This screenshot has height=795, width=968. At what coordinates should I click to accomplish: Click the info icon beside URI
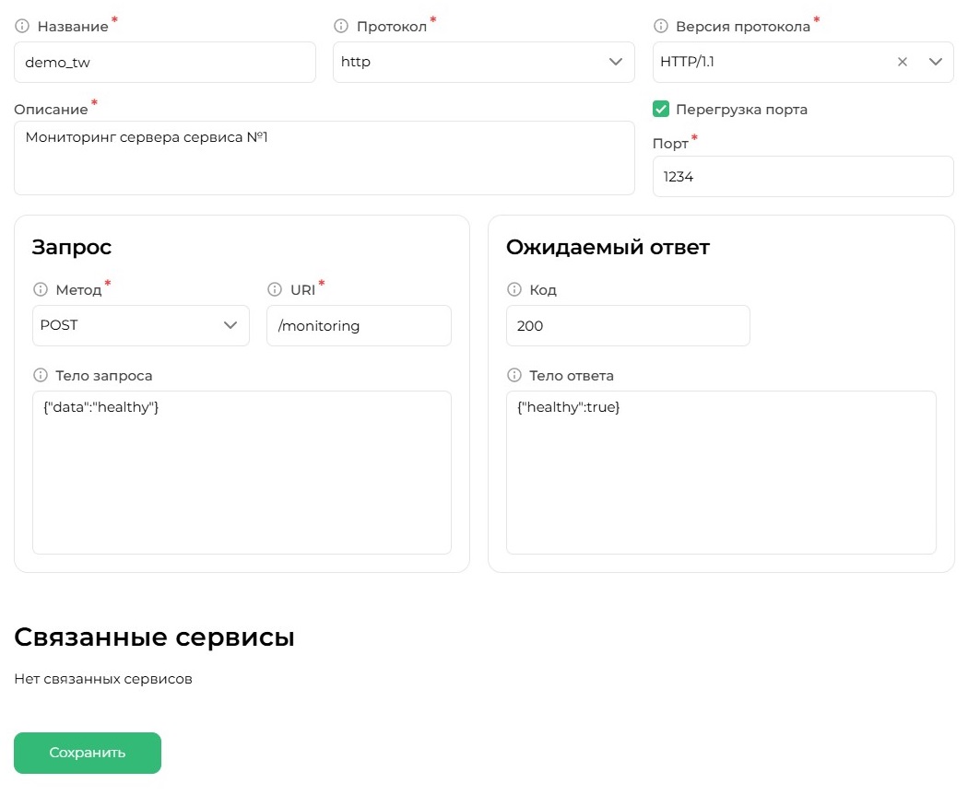(x=274, y=289)
